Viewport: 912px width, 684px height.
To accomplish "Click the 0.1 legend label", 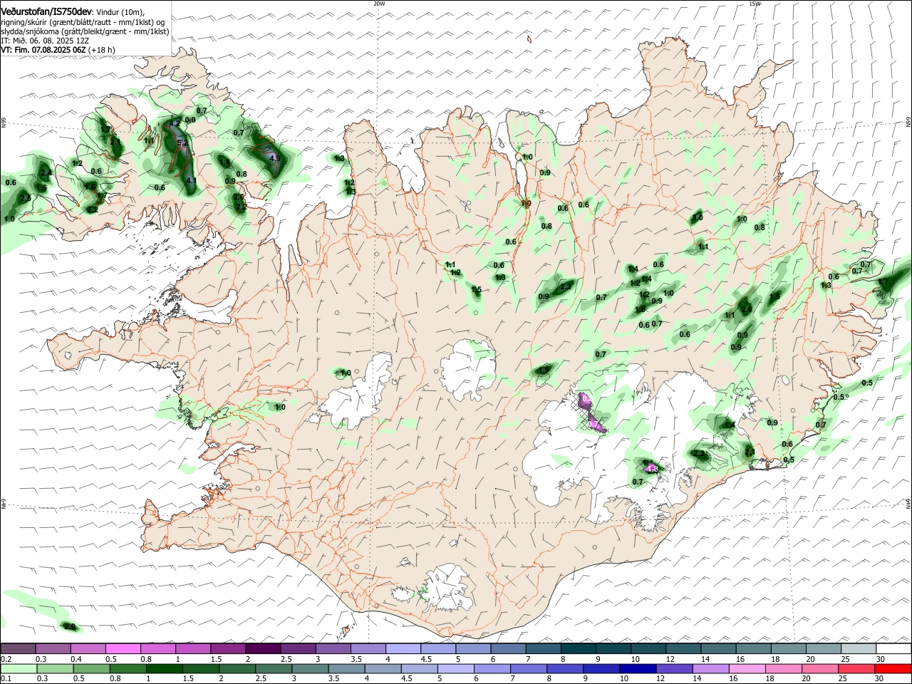I will (6, 679).
